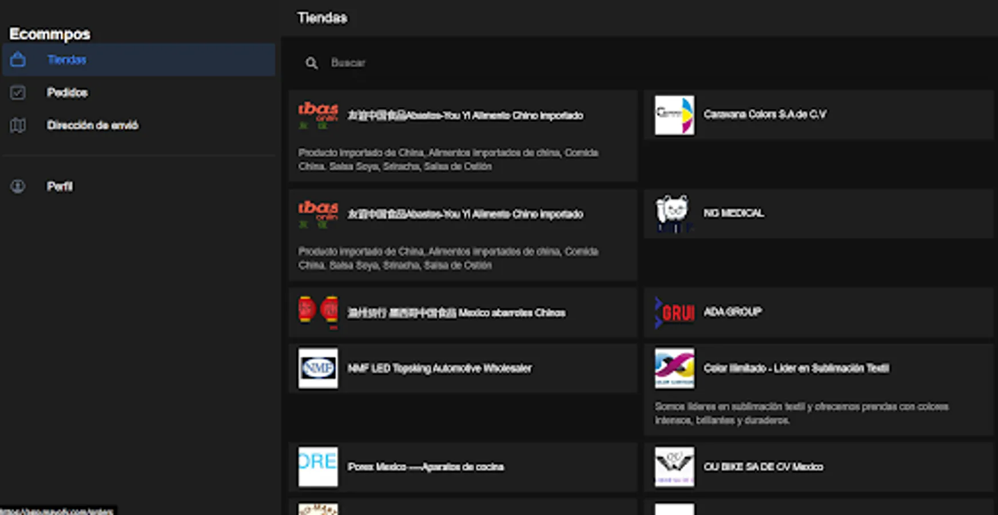Click the Color Ilimitado store logo

click(x=674, y=368)
